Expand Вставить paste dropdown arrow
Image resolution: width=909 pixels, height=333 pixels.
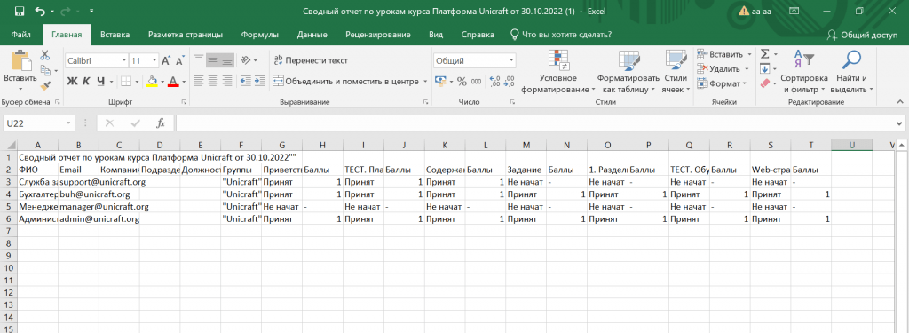coord(20,89)
